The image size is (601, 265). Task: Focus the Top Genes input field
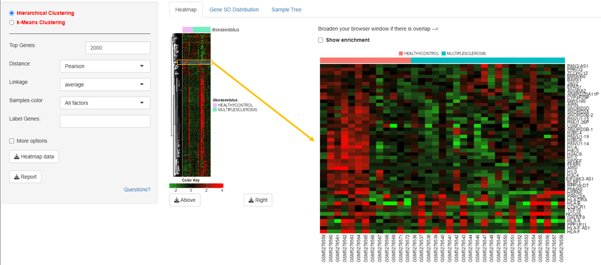118,48
